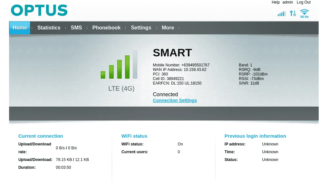Open the Home tab
The width and height of the screenshot is (331, 195).
(x=20, y=28)
